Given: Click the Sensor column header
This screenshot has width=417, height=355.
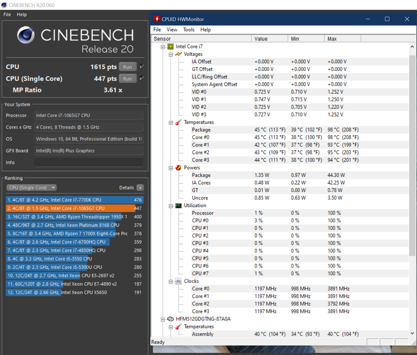Looking at the screenshot, I should coord(201,39).
